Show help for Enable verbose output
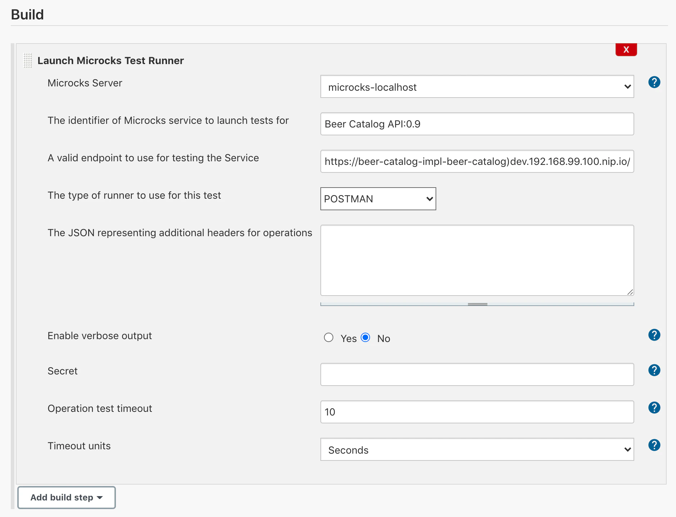Image resolution: width=676 pixels, height=517 pixels. [x=654, y=335]
